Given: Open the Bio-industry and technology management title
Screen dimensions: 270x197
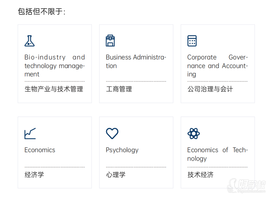Looking at the screenshot, I should [x=55, y=66].
